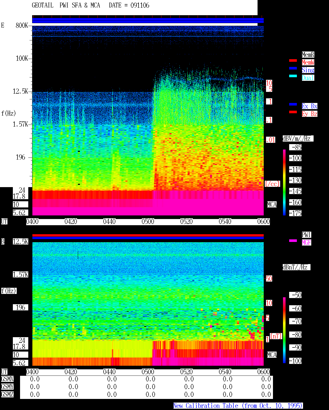
Task: Click the [/cc] density unit label
Action: click(x=272, y=184)
